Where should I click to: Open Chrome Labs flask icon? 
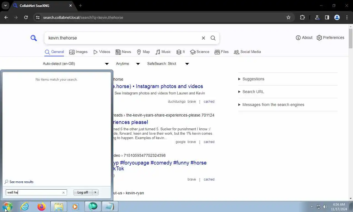pos(317,17)
